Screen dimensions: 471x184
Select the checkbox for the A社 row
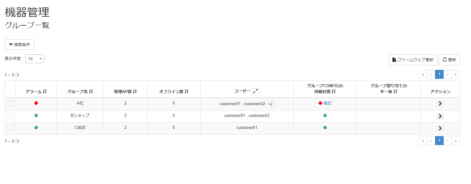[x=10, y=103]
